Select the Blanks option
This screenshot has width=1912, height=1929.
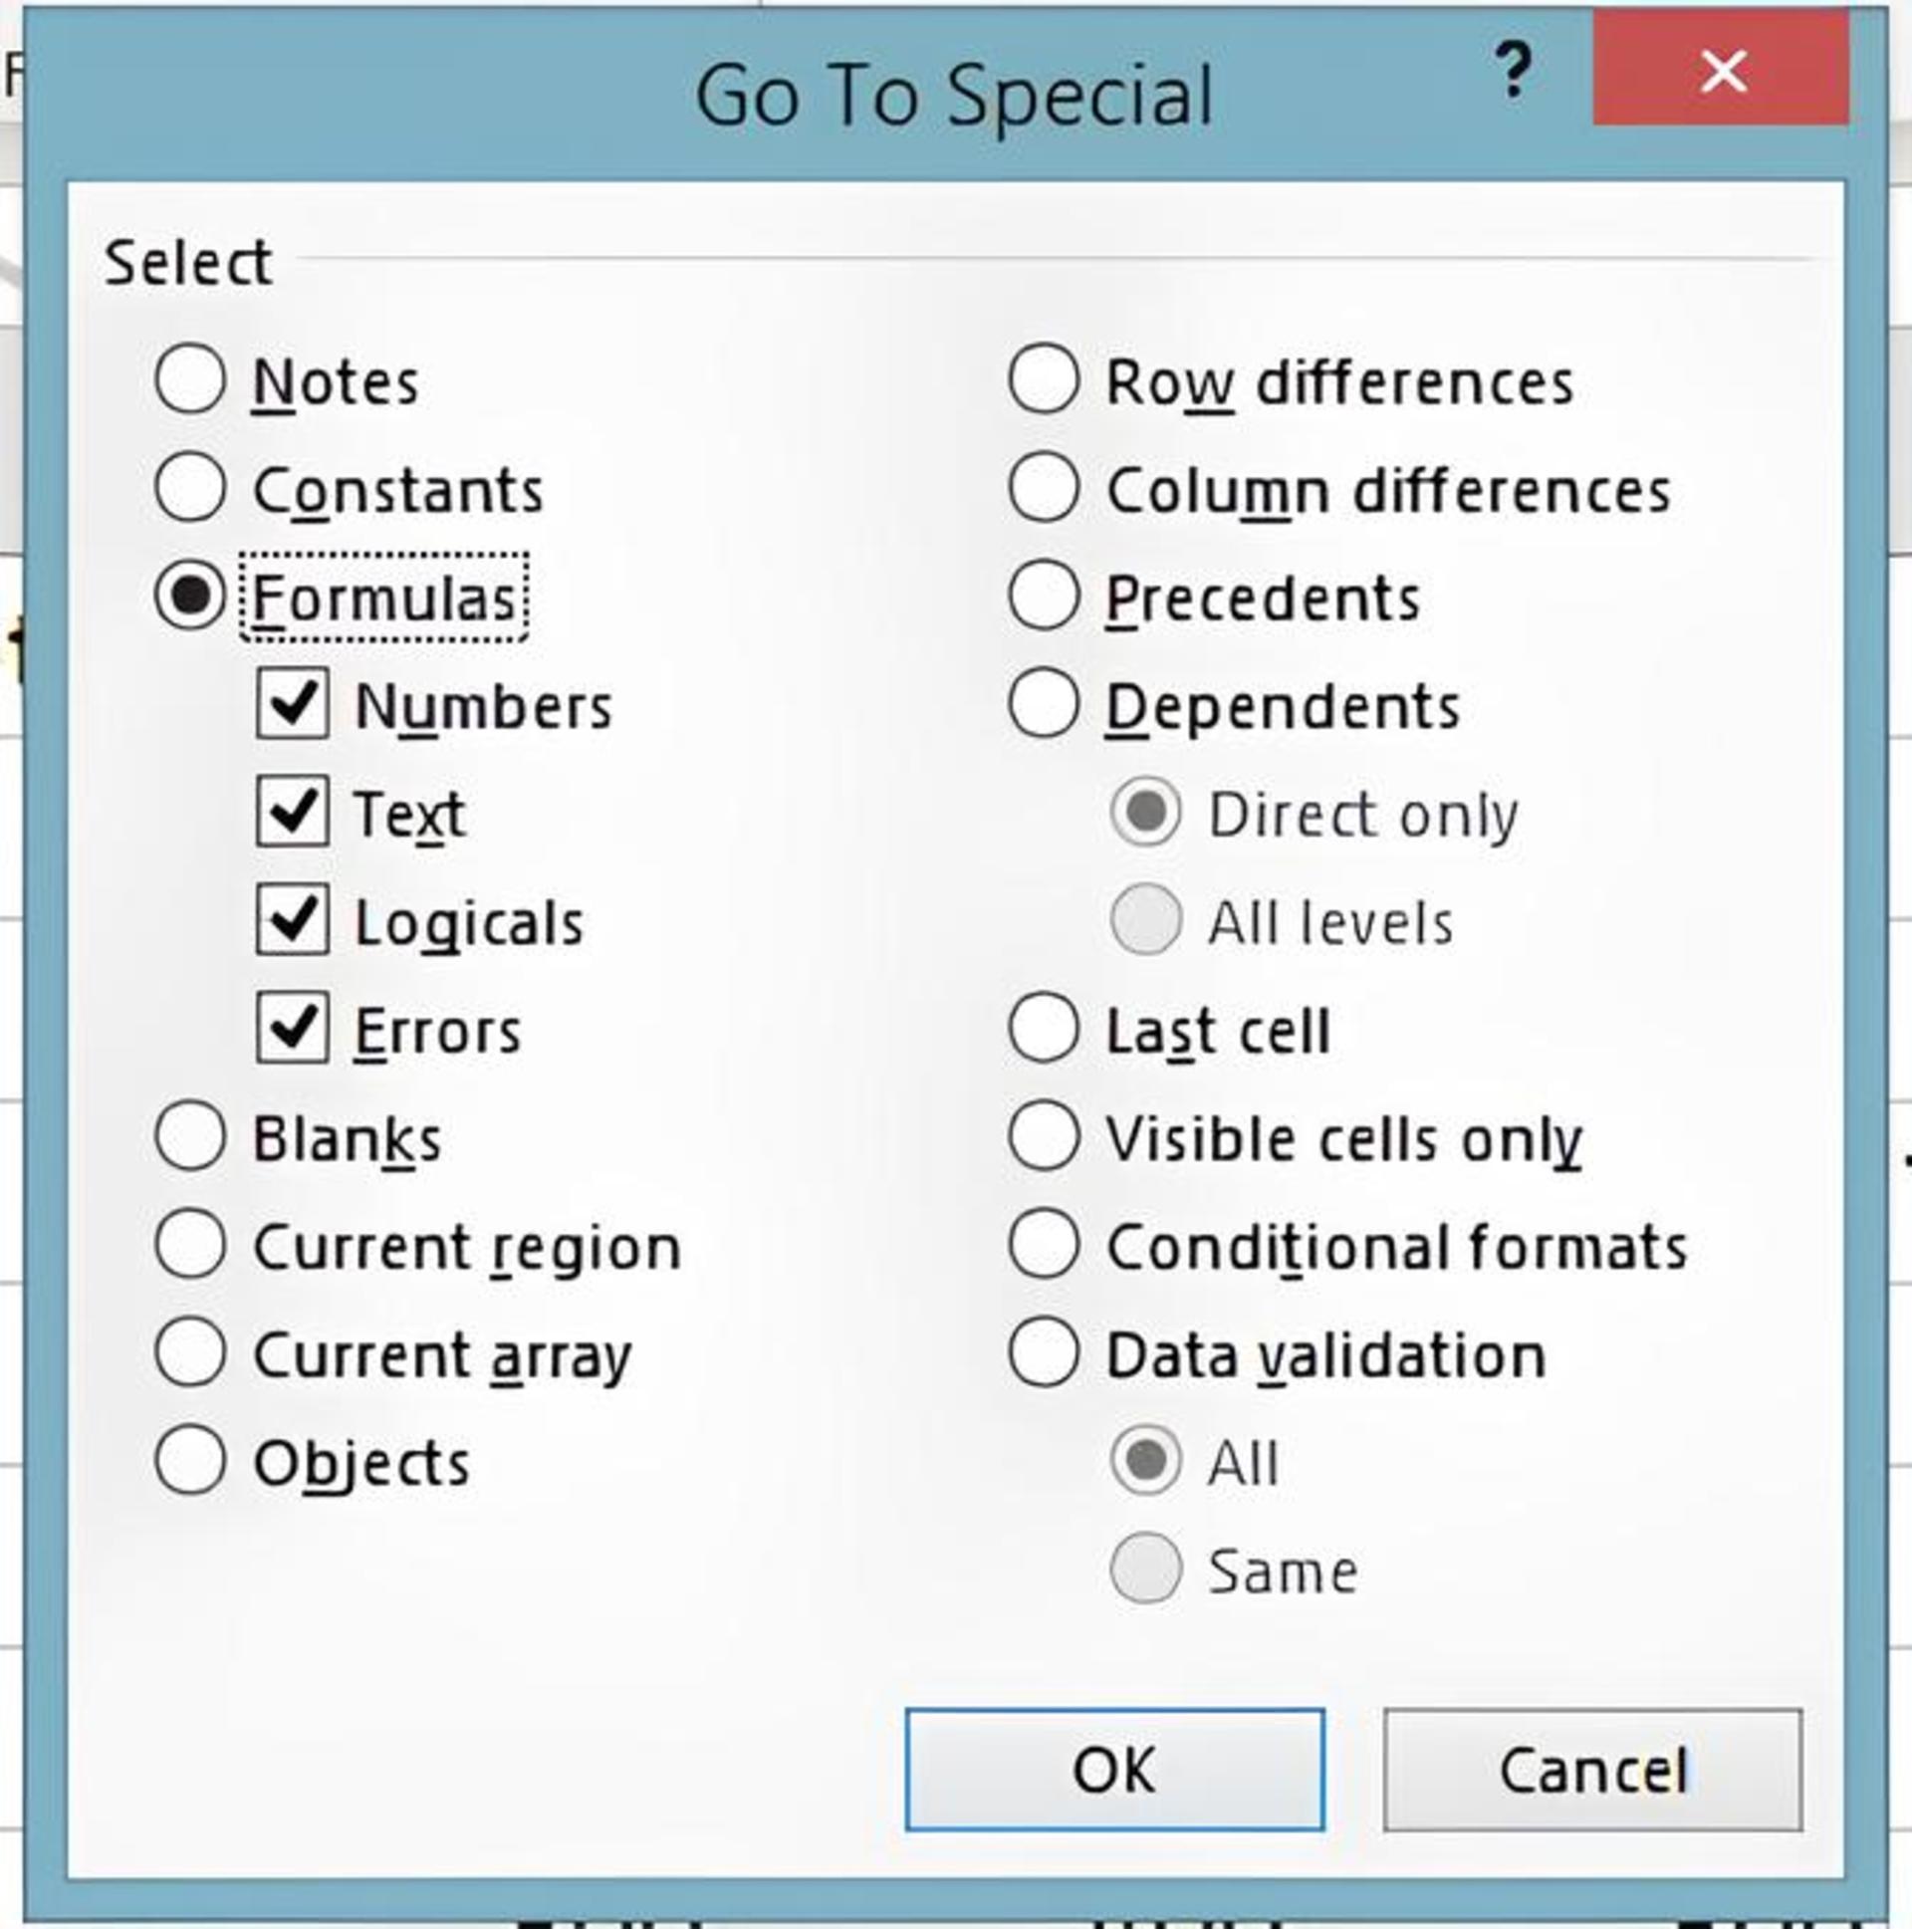[189, 1136]
